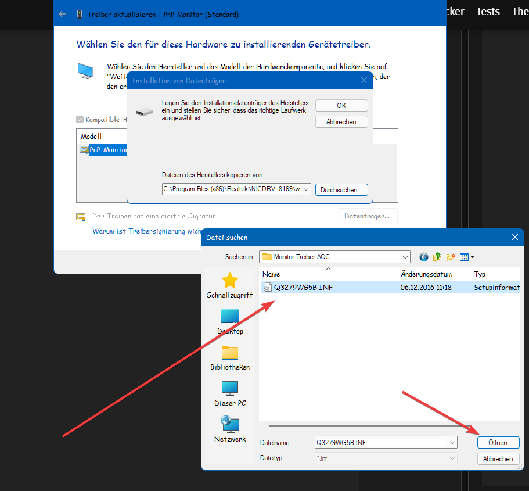The width and height of the screenshot is (529, 491).
Task: Go up one folder level in Datei suchen
Action: [x=437, y=257]
